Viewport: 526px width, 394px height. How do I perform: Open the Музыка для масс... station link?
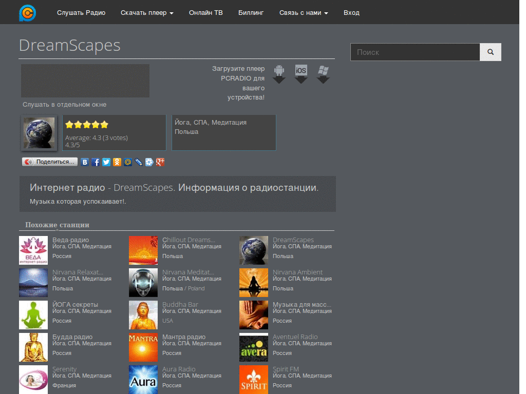point(302,305)
